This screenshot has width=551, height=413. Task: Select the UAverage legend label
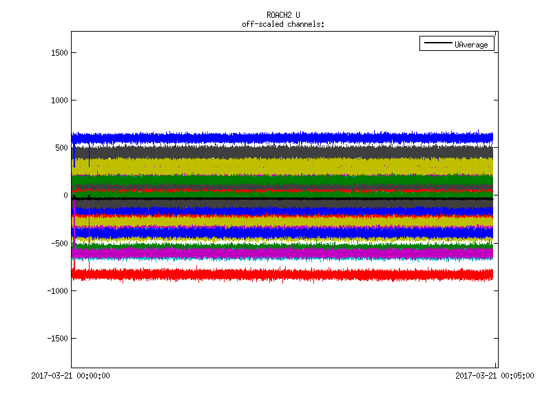pos(471,44)
